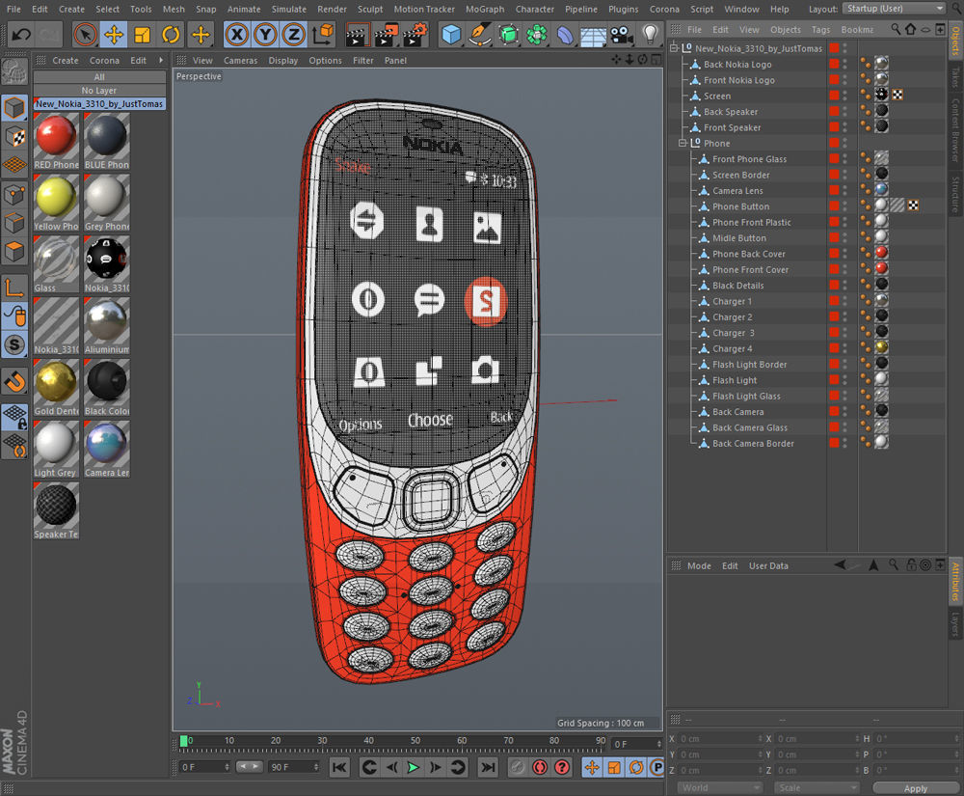Toggle visibility dots for Camera Lens
The height and width of the screenshot is (796, 964).
point(844,191)
